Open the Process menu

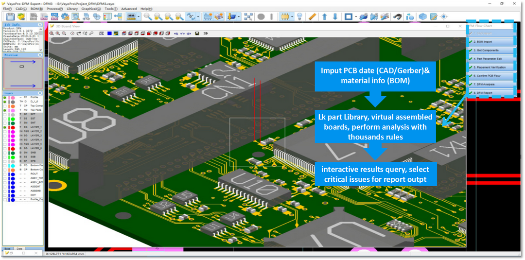pyautogui.click(x=54, y=9)
